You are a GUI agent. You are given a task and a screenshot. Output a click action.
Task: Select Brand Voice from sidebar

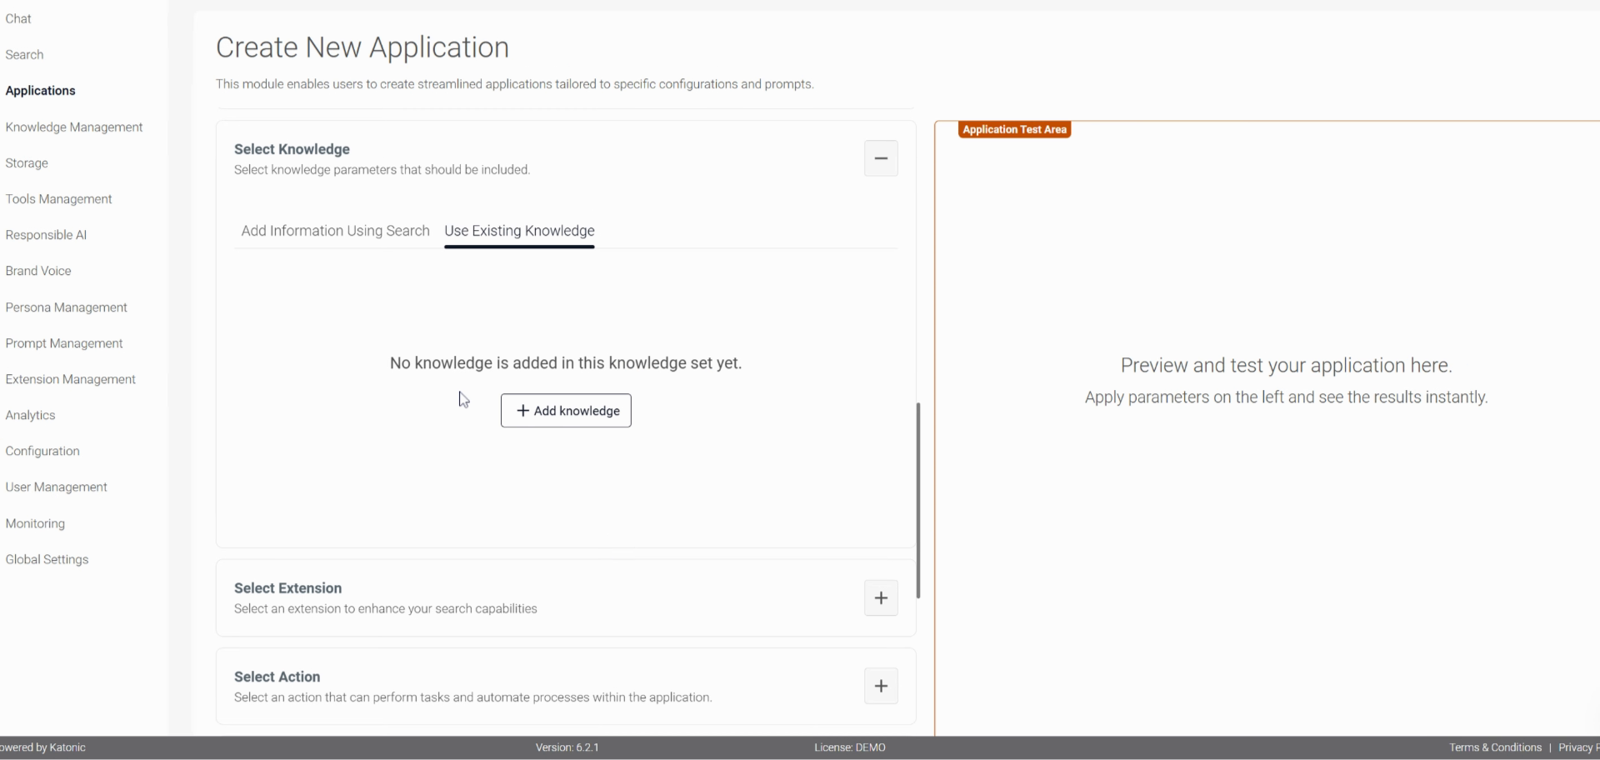37,270
